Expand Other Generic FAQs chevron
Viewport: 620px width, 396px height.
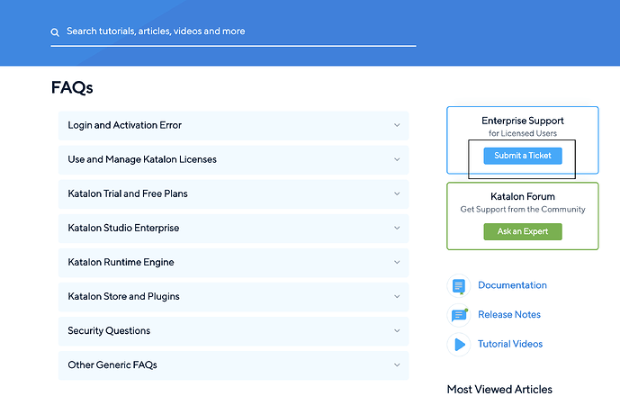[397, 364]
